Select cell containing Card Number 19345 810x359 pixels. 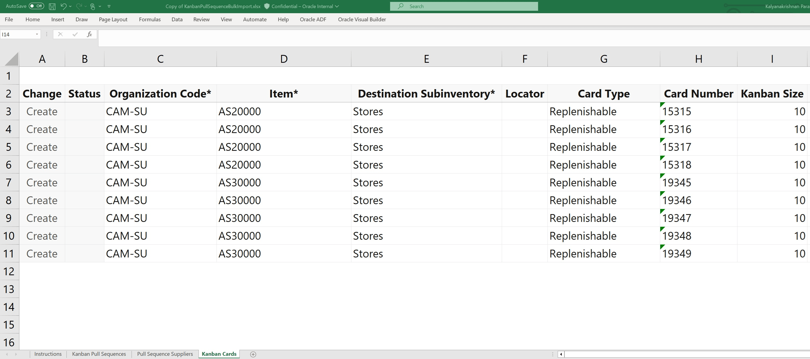coord(698,182)
